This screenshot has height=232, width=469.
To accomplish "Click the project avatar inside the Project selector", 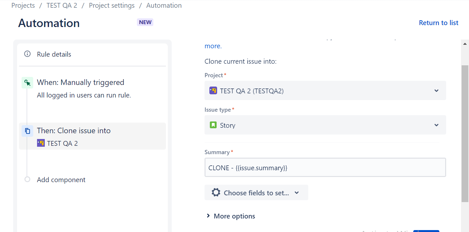I will click(x=213, y=90).
